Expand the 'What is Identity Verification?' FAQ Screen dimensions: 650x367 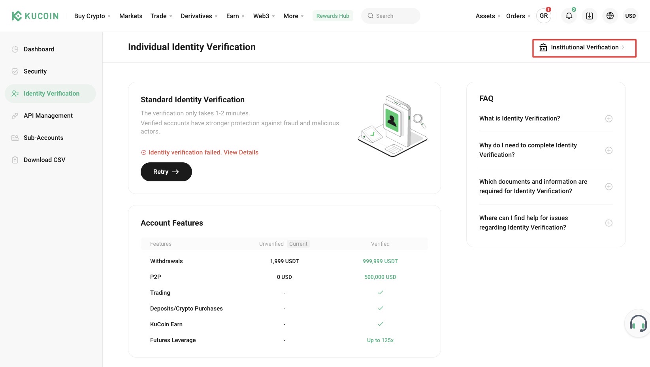[609, 118]
